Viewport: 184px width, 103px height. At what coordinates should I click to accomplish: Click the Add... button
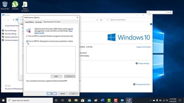(x=56, y=76)
